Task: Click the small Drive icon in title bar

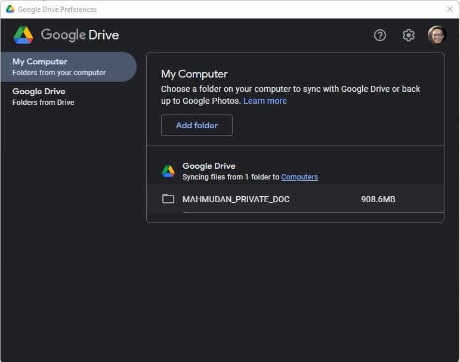Action: pos(10,9)
